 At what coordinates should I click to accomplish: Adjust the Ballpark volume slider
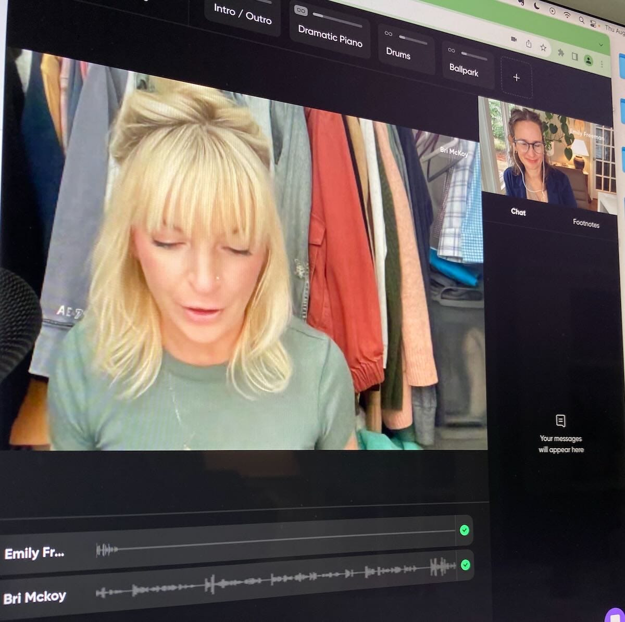point(474,56)
